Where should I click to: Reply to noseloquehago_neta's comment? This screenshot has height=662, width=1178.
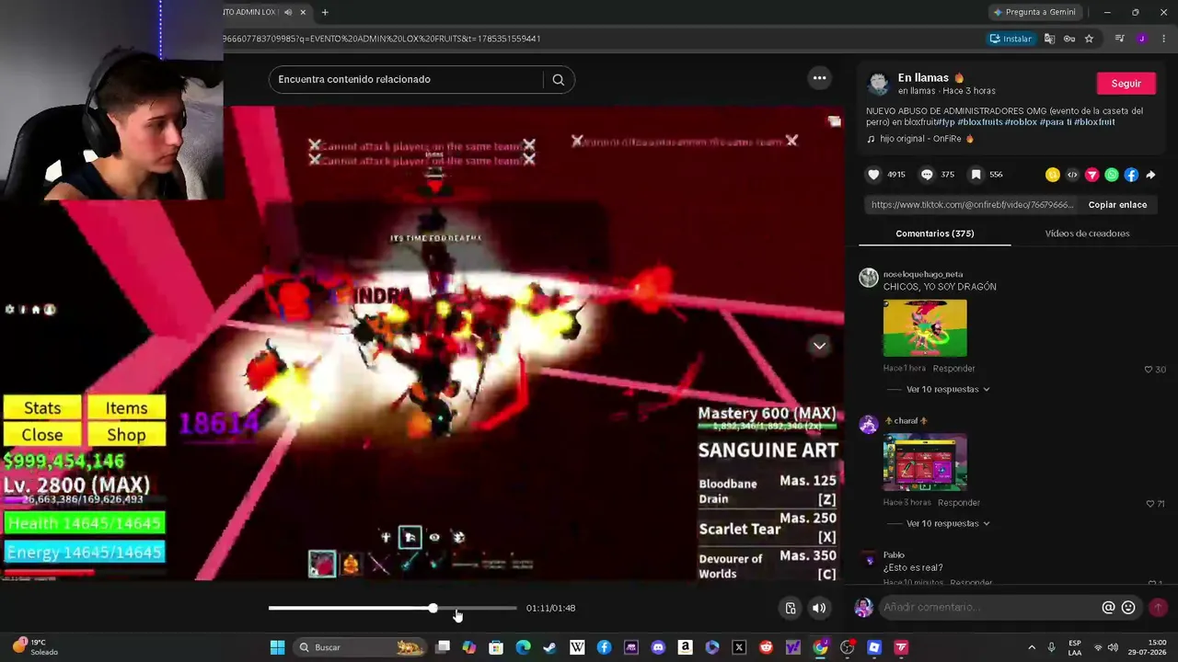tap(953, 369)
